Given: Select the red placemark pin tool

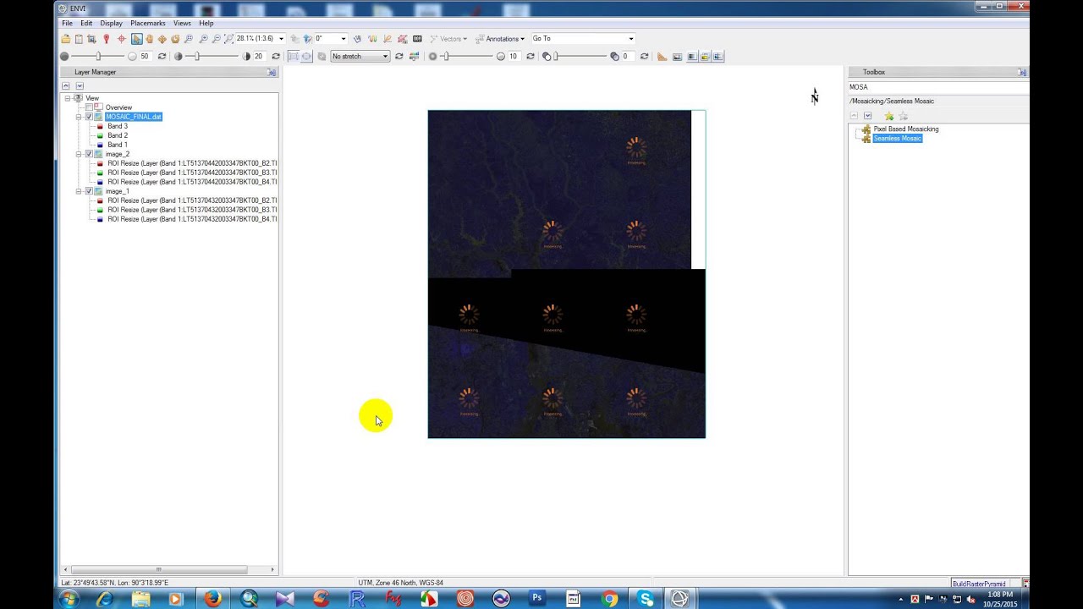Looking at the screenshot, I should 106,39.
